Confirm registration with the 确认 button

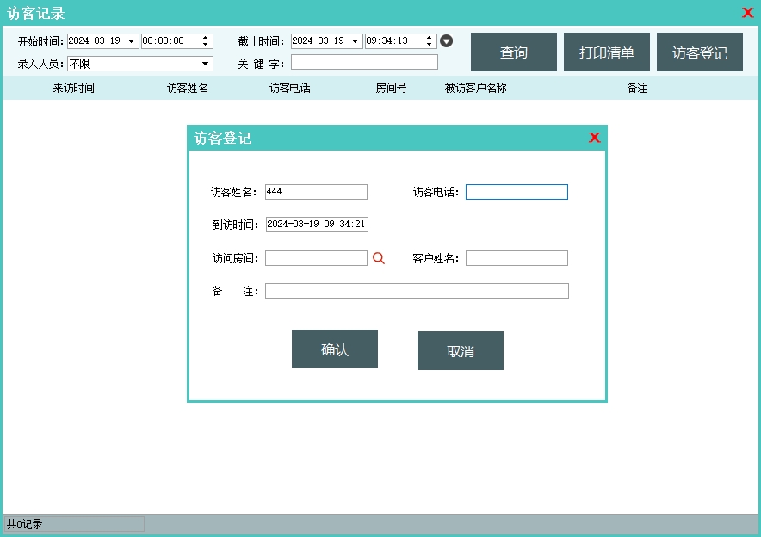pyautogui.click(x=334, y=349)
